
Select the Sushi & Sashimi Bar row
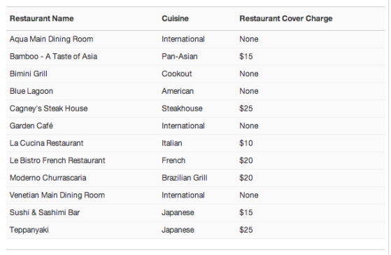click(x=196, y=212)
